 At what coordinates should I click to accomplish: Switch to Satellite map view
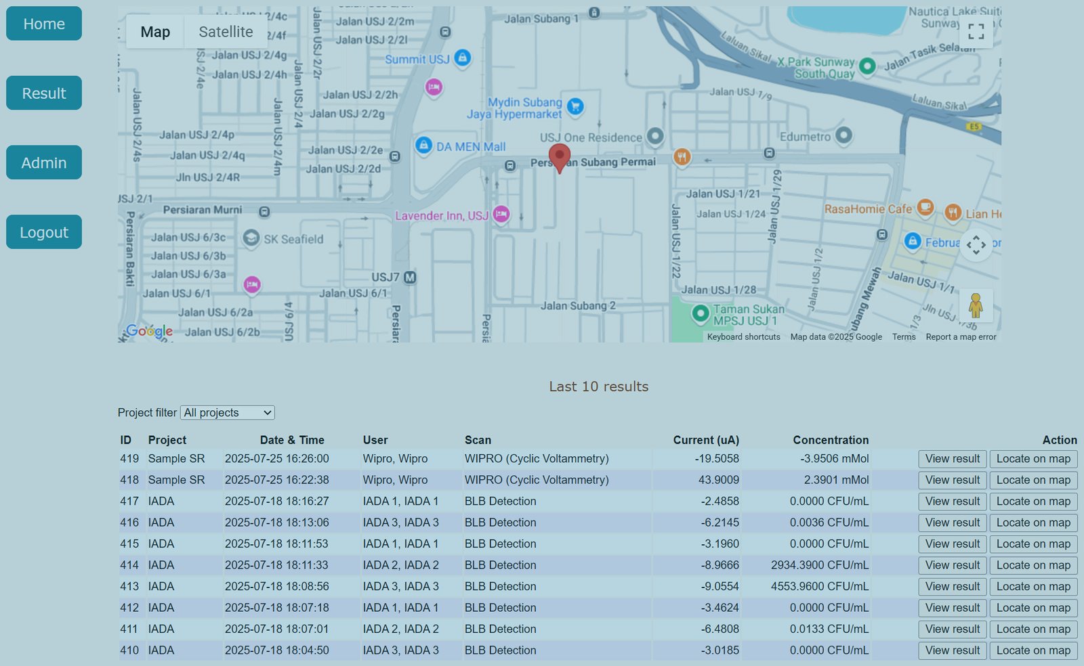[226, 32]
